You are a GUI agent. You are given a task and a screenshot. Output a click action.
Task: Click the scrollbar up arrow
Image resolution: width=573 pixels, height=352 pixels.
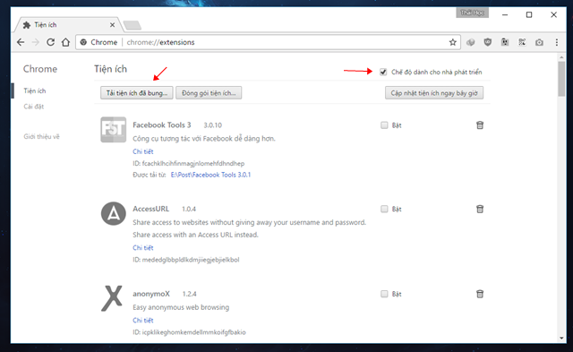[x=561, y=57]
